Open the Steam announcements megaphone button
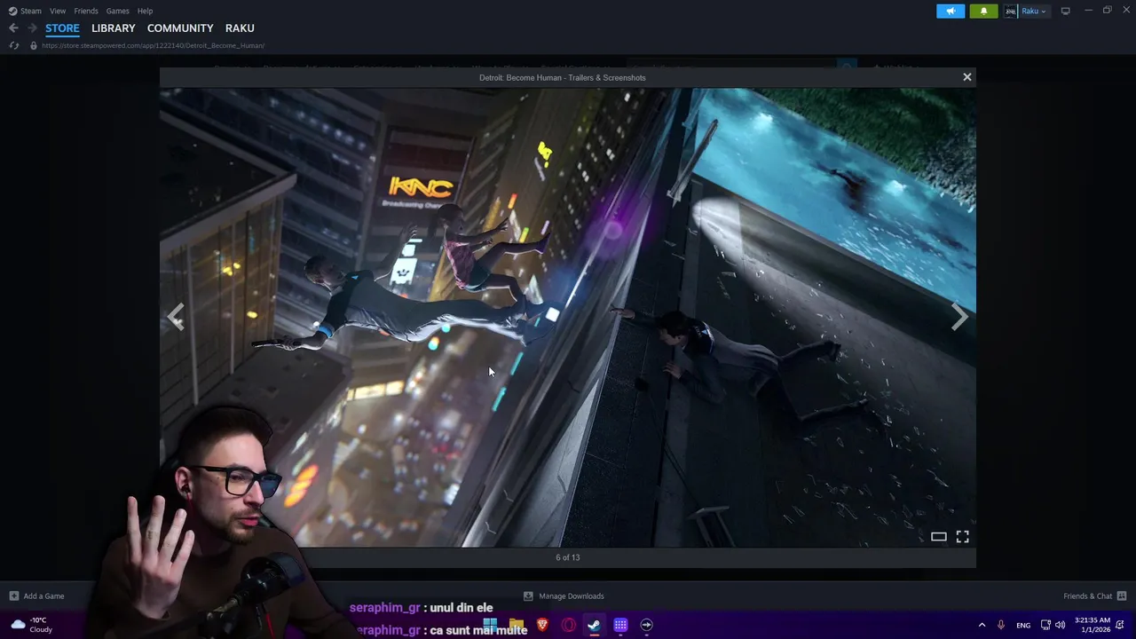1136x639 pixels. 951,11
